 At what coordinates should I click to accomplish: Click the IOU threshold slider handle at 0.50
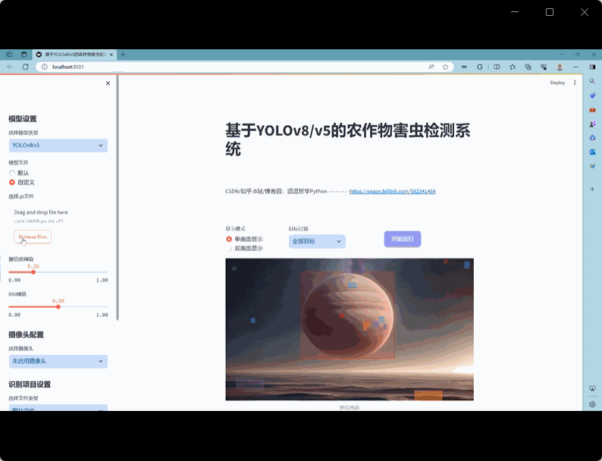[x=58, y=306]
